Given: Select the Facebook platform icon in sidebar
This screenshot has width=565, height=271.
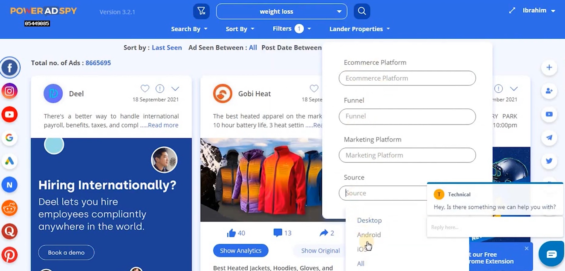Looking at the screenshot, I should (x=10, y=67).
